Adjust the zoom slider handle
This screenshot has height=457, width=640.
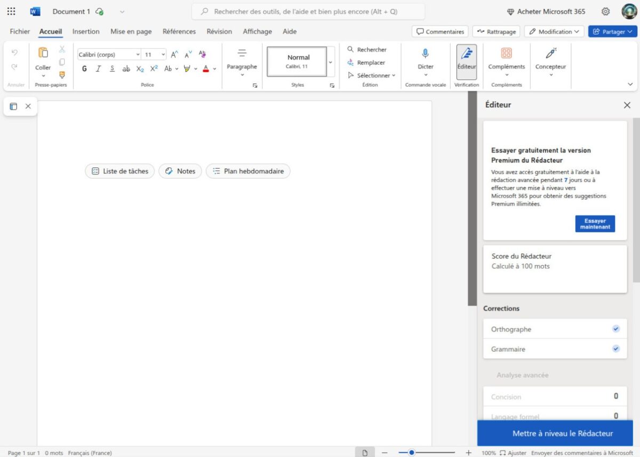pos(412,453)
